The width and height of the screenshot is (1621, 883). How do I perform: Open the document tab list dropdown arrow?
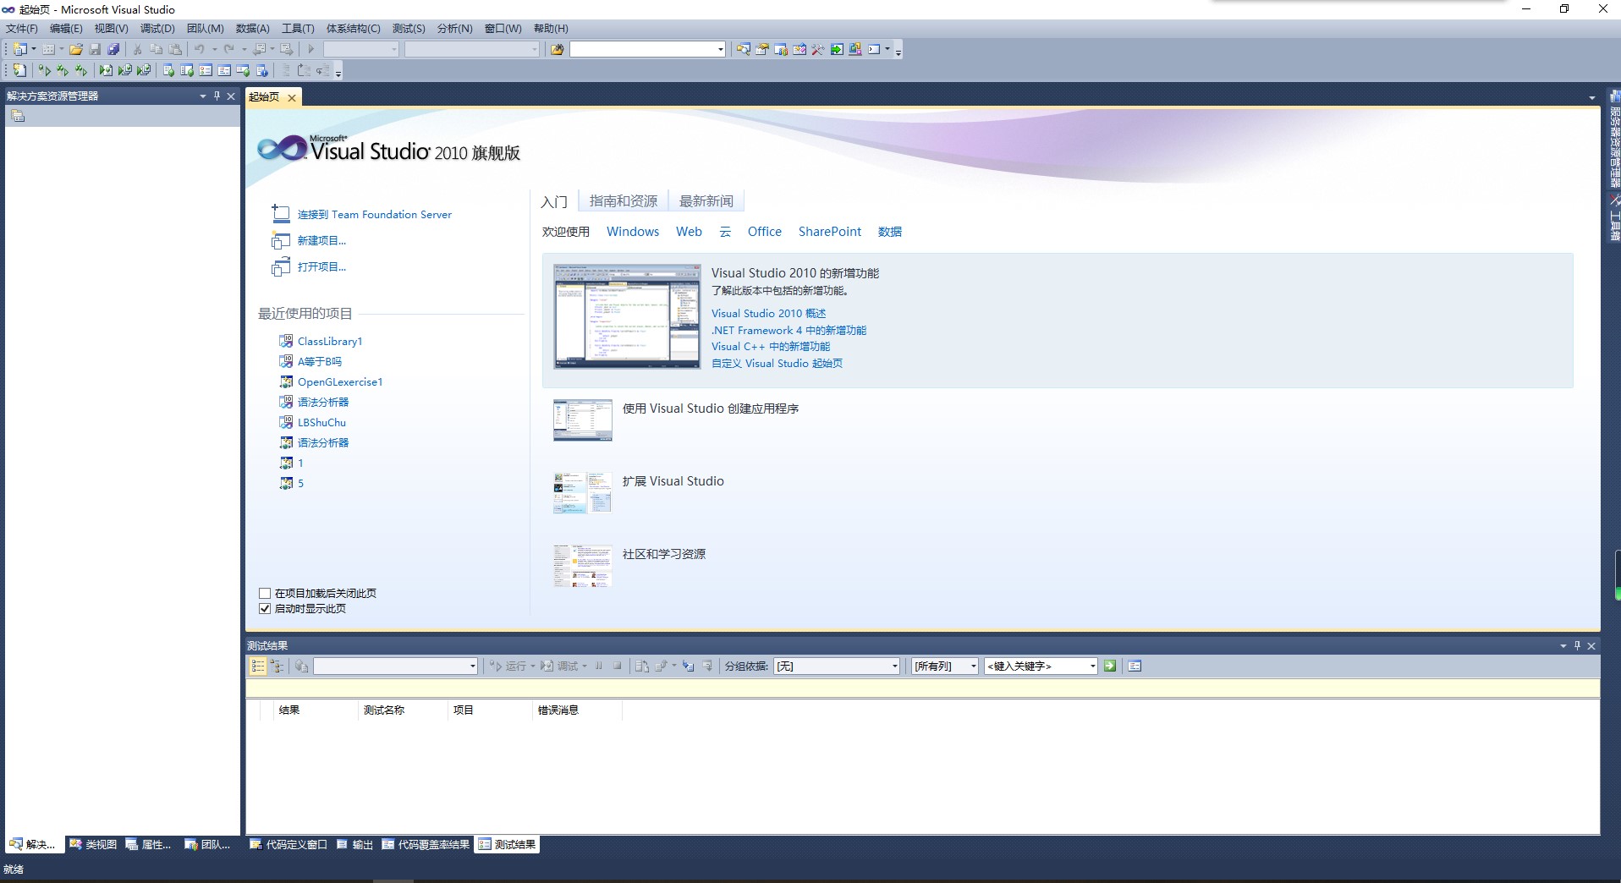pyautogui.click(x=1592, y=98)
